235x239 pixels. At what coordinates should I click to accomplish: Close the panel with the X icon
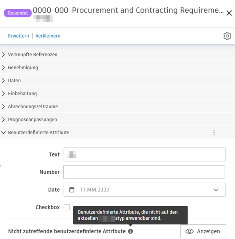229,13
